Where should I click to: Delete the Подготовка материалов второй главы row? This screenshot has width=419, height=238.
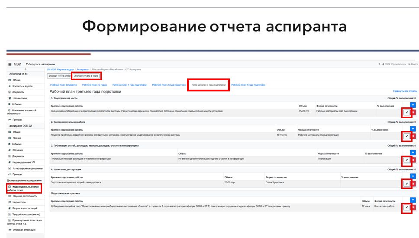tap(413, 184)
